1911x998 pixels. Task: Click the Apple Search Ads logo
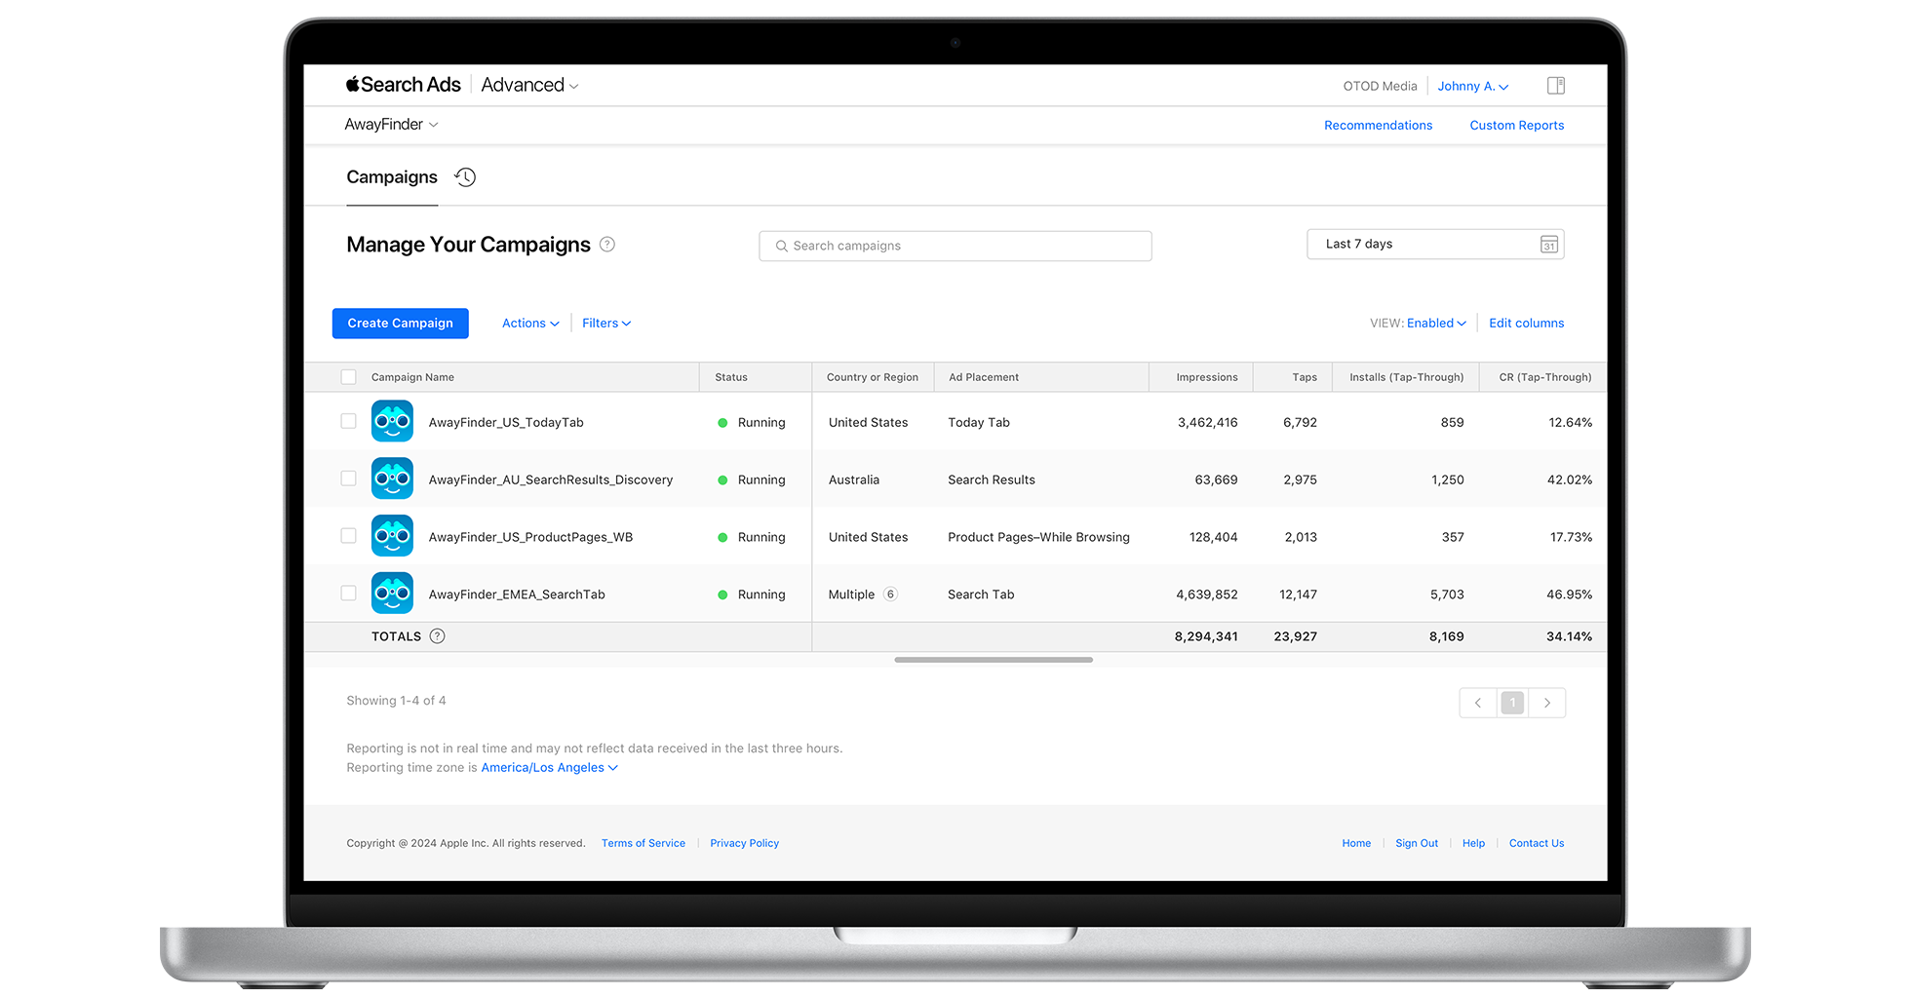click(x=403, y=85)
